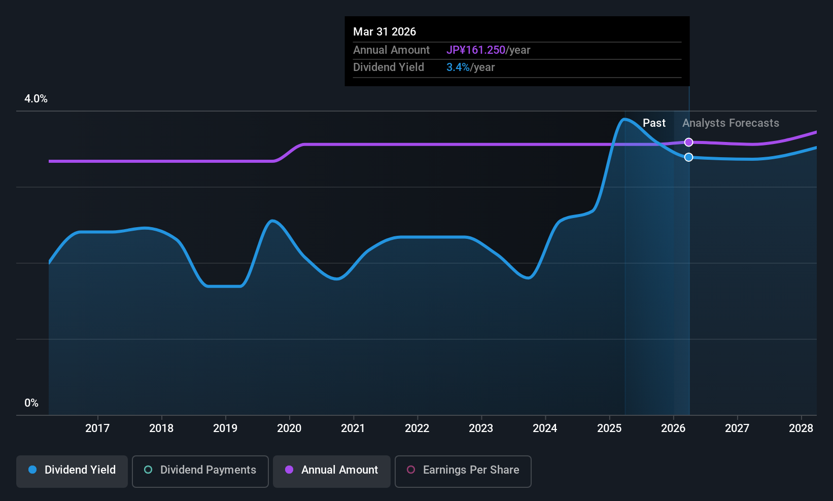
Task: Click the 3.4% dividend yield value
Action: (x=458, y=67)
